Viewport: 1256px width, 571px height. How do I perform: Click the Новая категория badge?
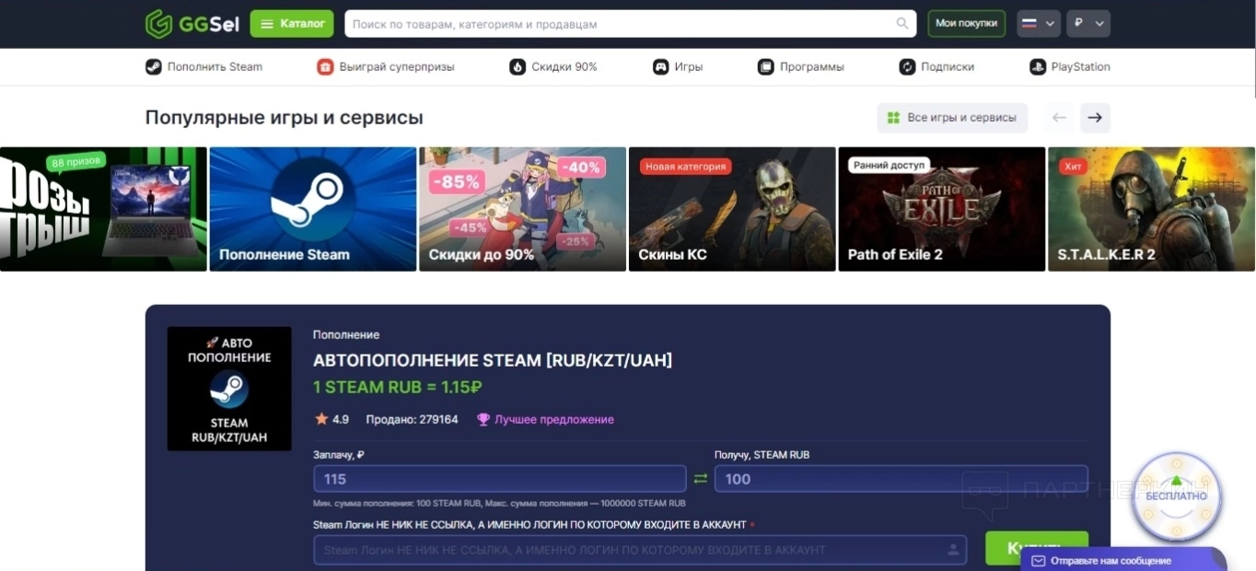point(685,167)
